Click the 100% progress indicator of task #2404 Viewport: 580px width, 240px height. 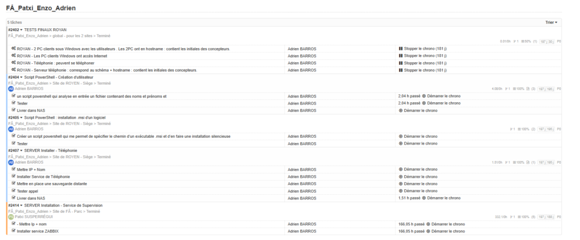(x=519, y=89)
